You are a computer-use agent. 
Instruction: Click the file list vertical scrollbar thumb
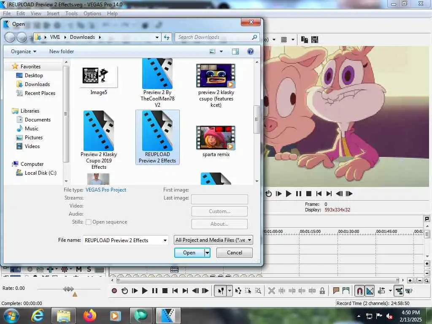[x=256, y=119]
